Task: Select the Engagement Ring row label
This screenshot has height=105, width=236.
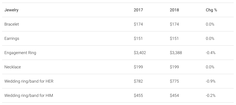Action: coord(20,53)
